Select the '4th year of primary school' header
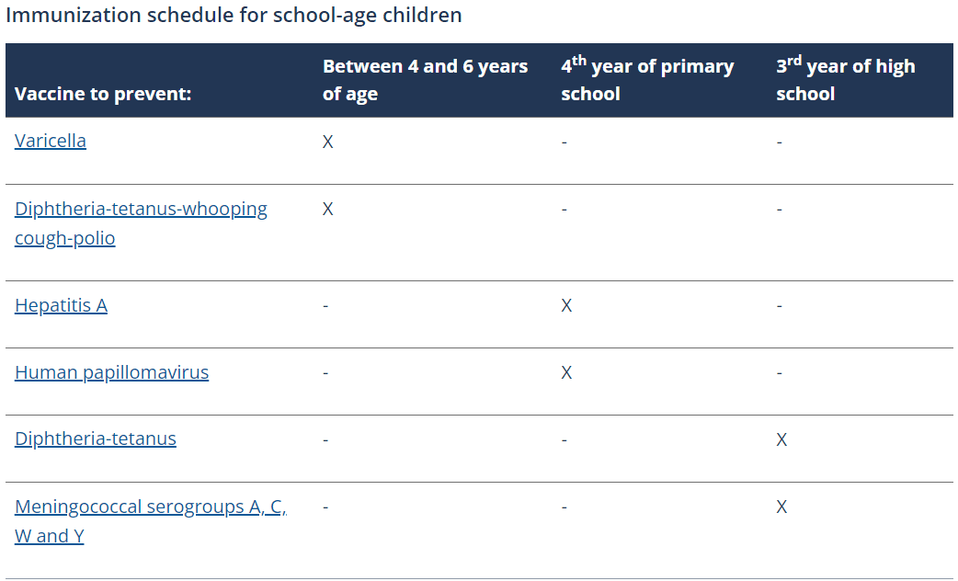The image size is (958, 581). tap(647, 80)
